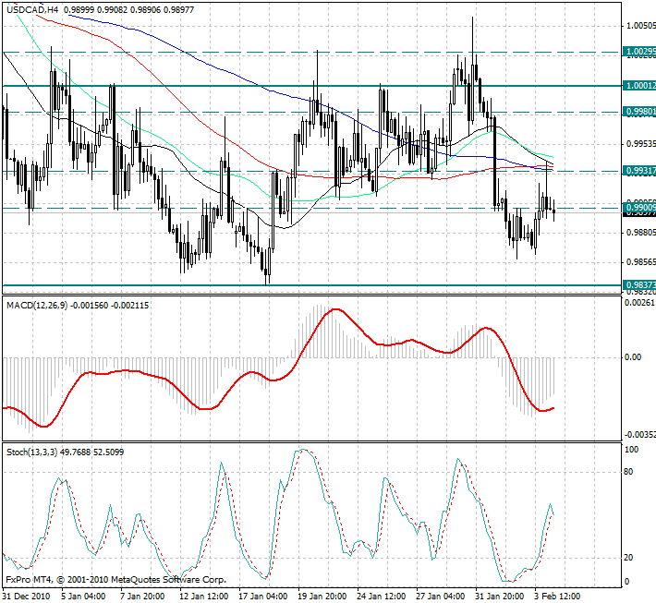Viewport: 656px width, 603px height.
Task: Click the highlighted 1.00012 price level tag
Action: (639, 86)
